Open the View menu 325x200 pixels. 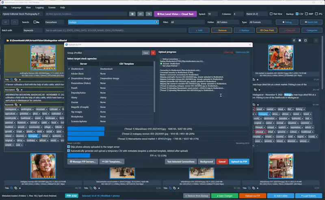pos(28,7)
